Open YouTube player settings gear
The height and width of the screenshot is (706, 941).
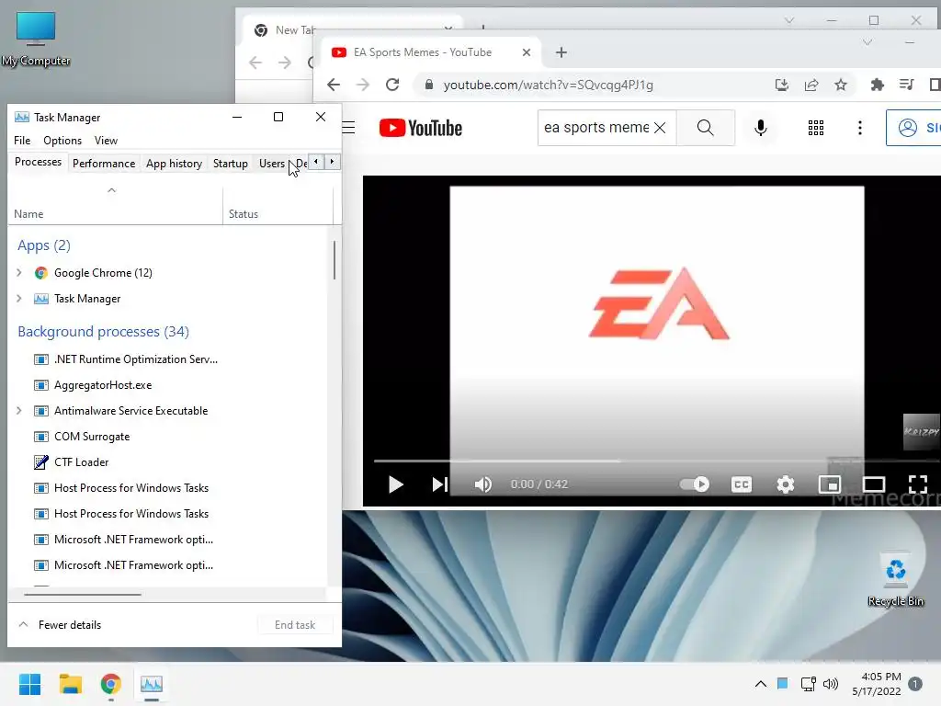[786, 484]
